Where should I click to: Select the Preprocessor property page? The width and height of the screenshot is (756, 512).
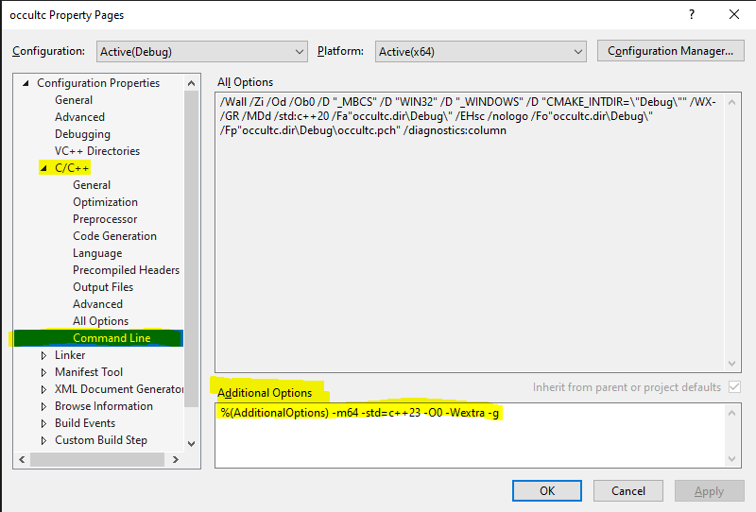click(x=105, y=219)
